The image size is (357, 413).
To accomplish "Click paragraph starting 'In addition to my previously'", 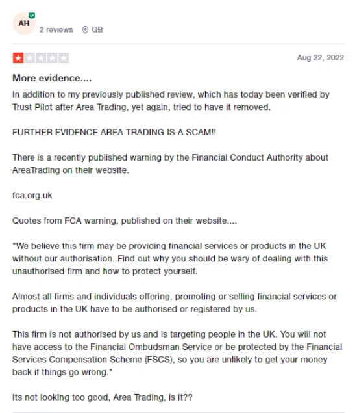I will pos(171,101).
